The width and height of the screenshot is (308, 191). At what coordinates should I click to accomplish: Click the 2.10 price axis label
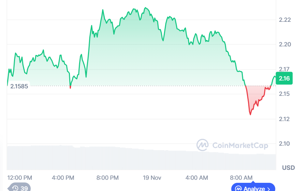click(284, 143)
